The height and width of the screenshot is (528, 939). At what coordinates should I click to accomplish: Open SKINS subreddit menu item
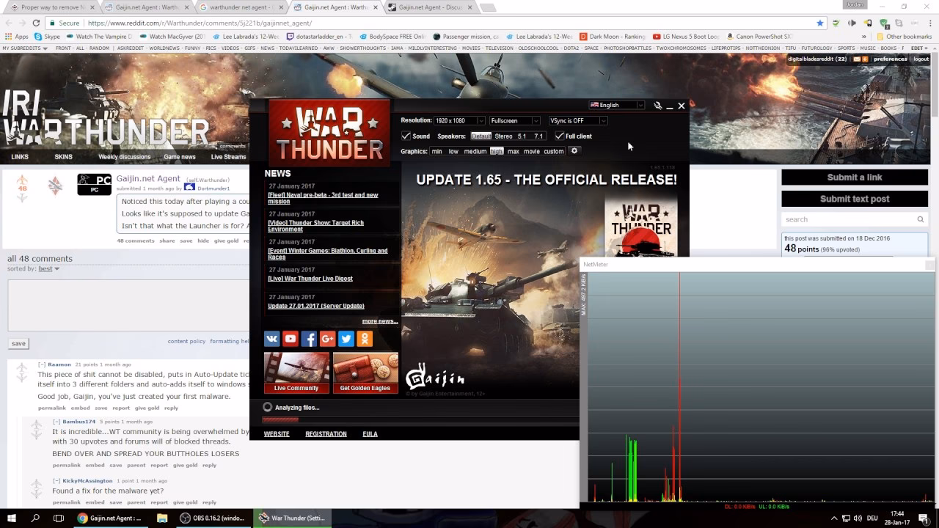(63, 157)
